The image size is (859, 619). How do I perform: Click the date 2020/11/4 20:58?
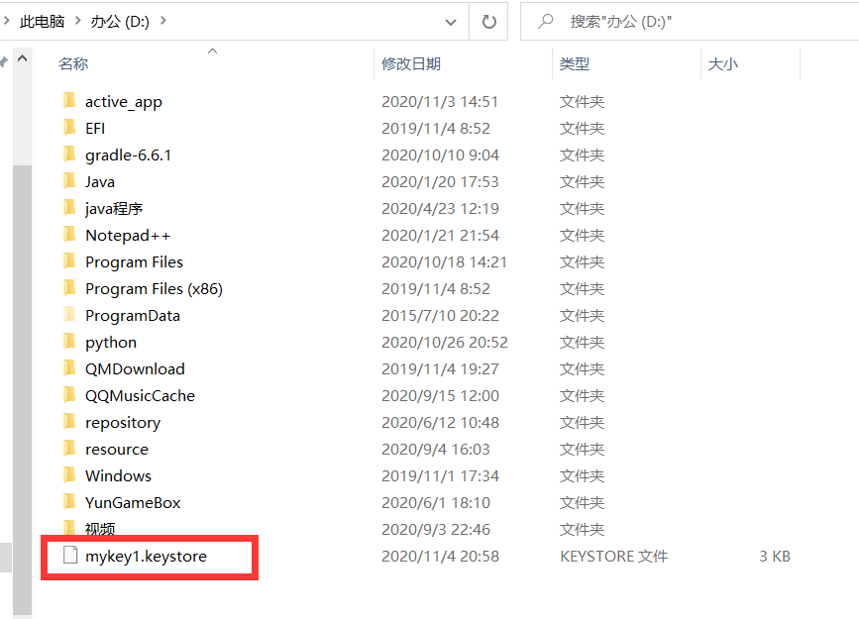pos(441,557)
